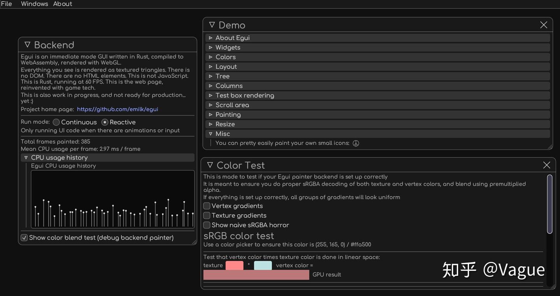Click the Backend window resize corner grip
Screen dimensions: 560x296
pyautogui.click(x=194, y=242)
